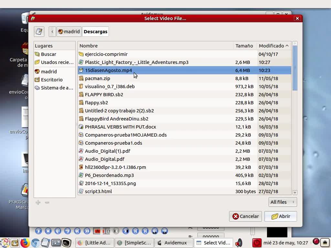Open the All files filter dropdown
The height and width of the screenshot is (248, 331).
[283, 202]
